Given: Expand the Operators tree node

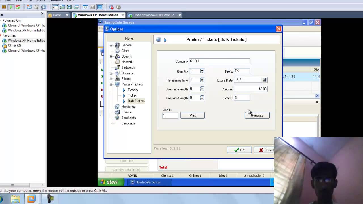Looking at the screenshot, I should coord(111,73).
